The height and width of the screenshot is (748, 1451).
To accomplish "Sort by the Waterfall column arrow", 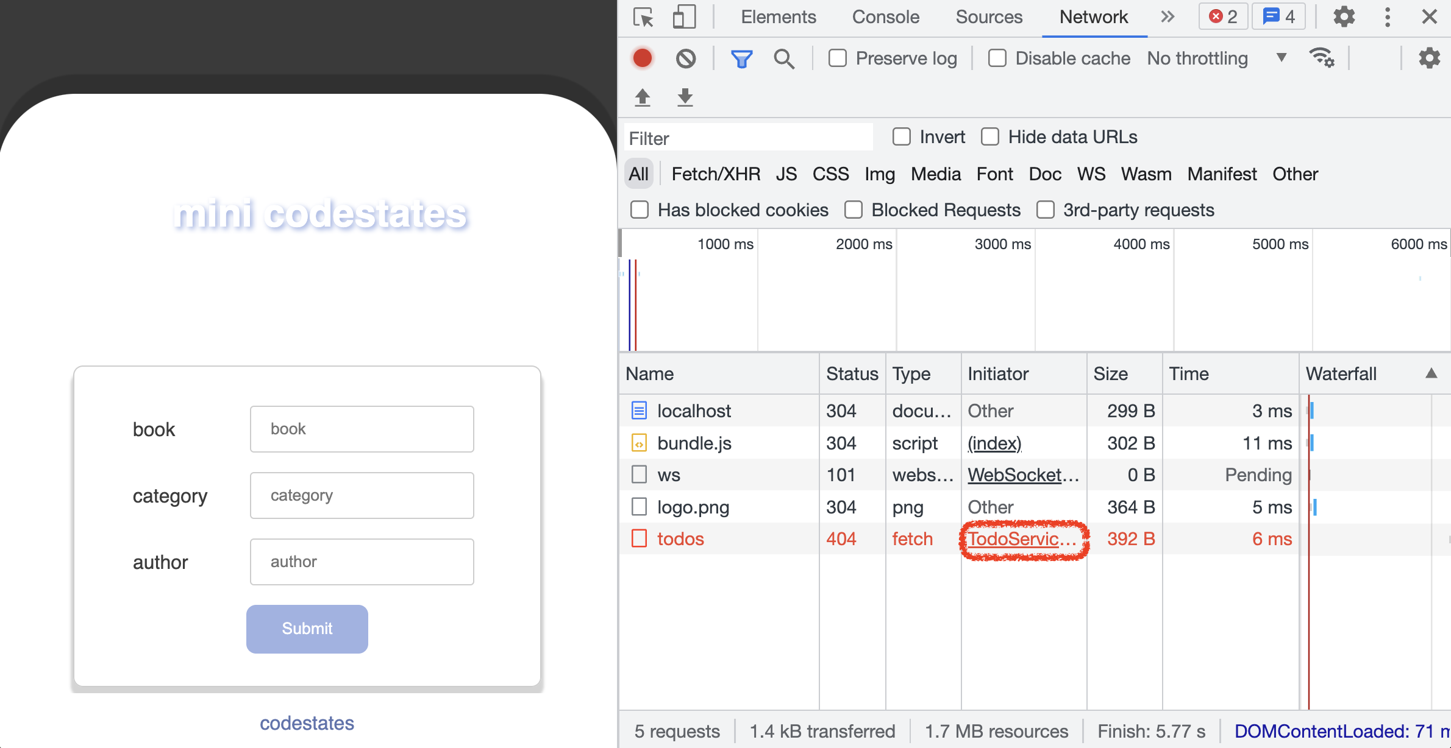I will click(x=1431, y=373).
